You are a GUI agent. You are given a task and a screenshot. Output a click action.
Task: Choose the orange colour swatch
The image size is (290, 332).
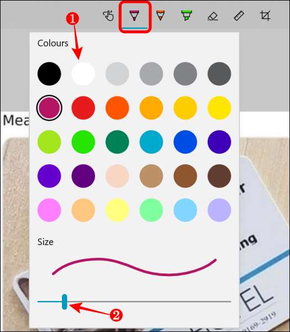click(117, 108)
